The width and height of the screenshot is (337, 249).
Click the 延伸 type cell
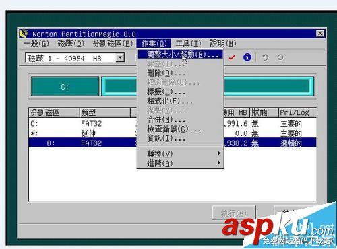tap(88, 133)
